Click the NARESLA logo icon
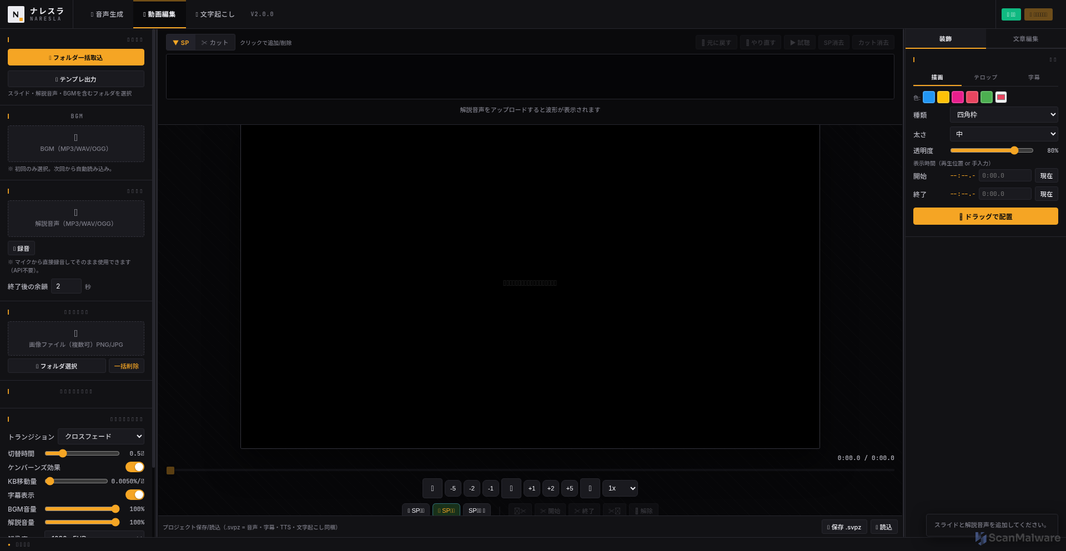 click(16, 14)
